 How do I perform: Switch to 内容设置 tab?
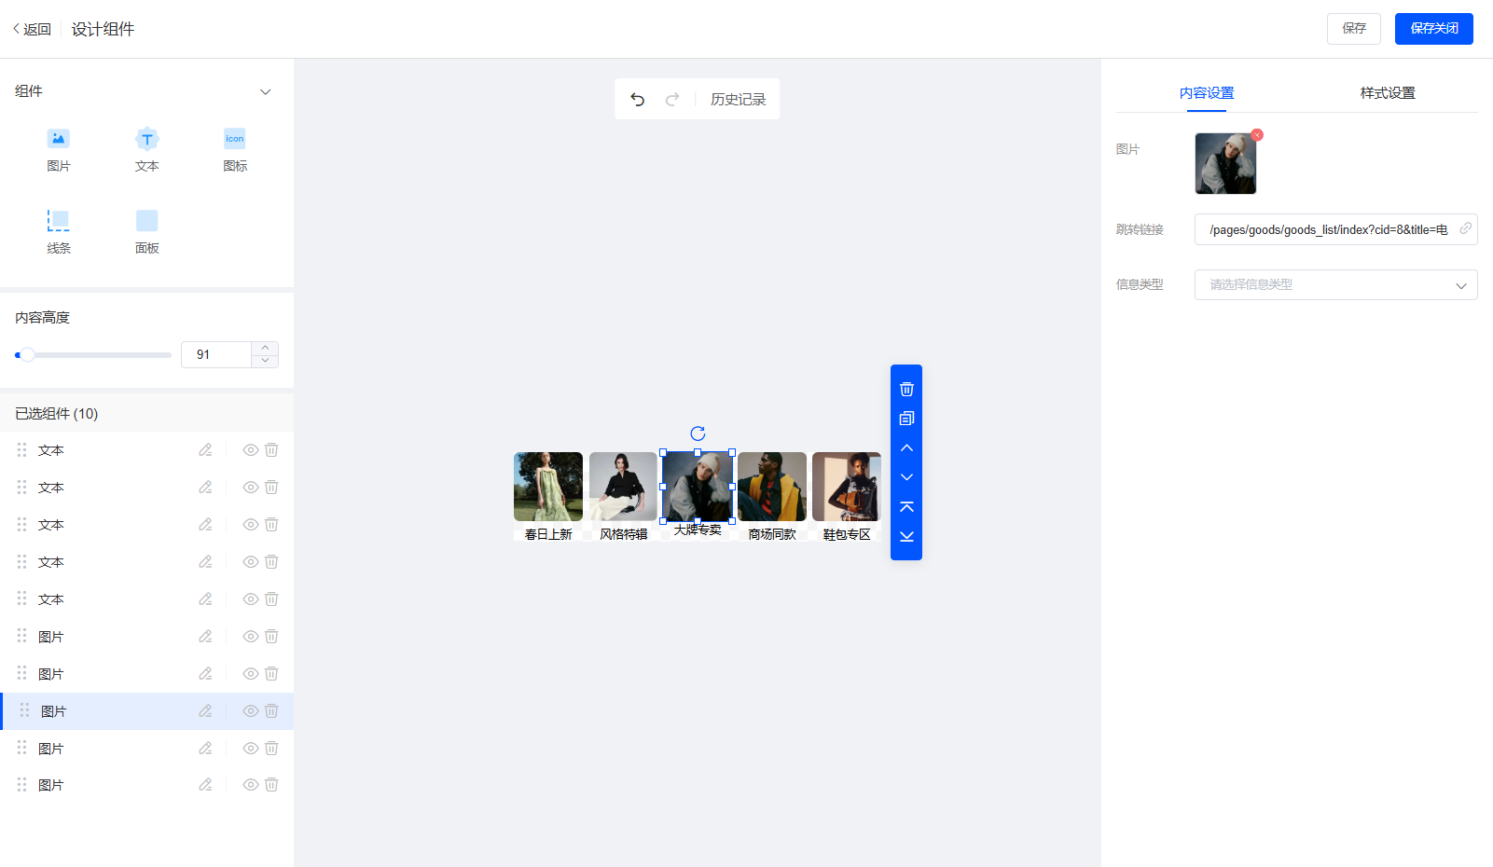[1207, 93]
